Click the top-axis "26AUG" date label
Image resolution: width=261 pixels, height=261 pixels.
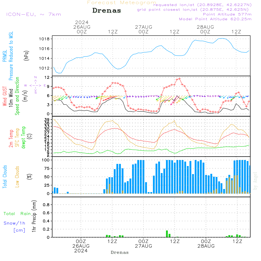pos(82,27)
